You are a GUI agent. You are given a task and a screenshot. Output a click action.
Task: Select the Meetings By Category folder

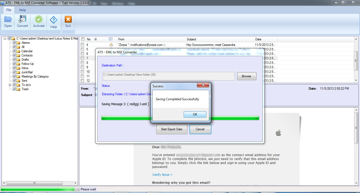tap(35, 76)
